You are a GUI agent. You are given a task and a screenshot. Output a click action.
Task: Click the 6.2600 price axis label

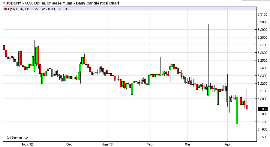click(262, 53)
